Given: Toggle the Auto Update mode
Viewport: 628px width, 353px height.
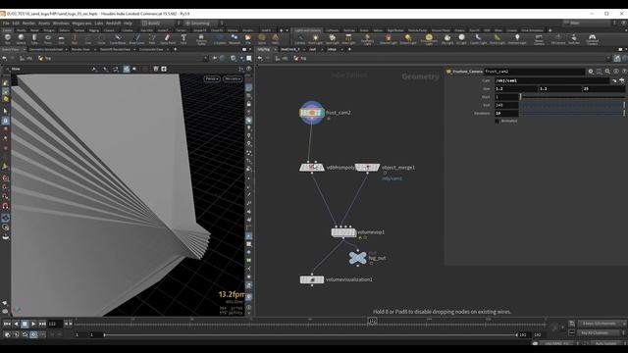Looking at the screenshot, I should click(x=606, y=344).
